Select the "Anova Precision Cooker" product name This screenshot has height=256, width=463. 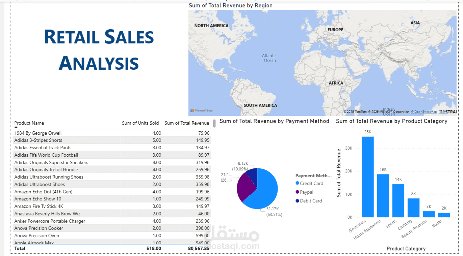pyautogui.click(x=39, y=228)
